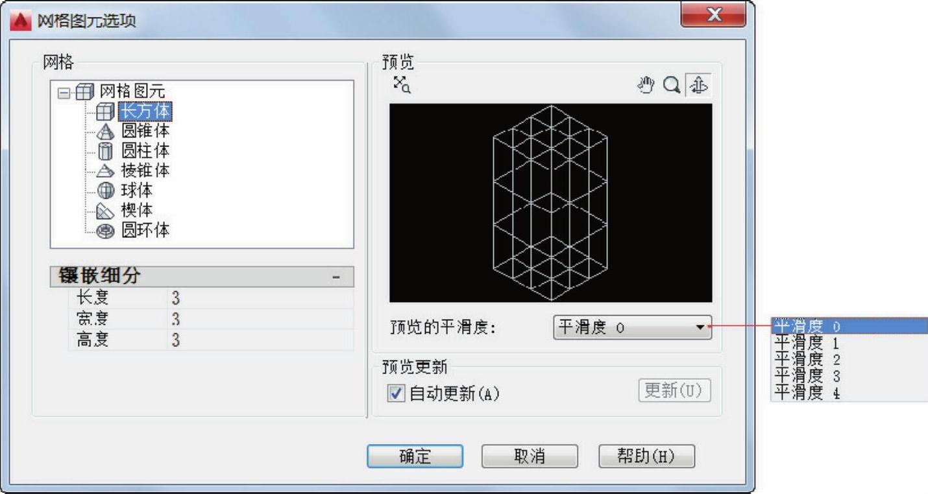Activate the orbit tool in preview

[698, 86]
